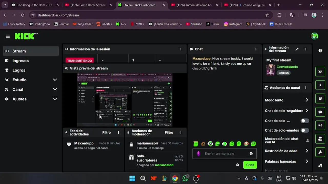Click the address bar URL dashboard.kick.com/stream

point(58,15)
